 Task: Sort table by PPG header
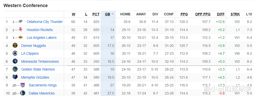184,14
